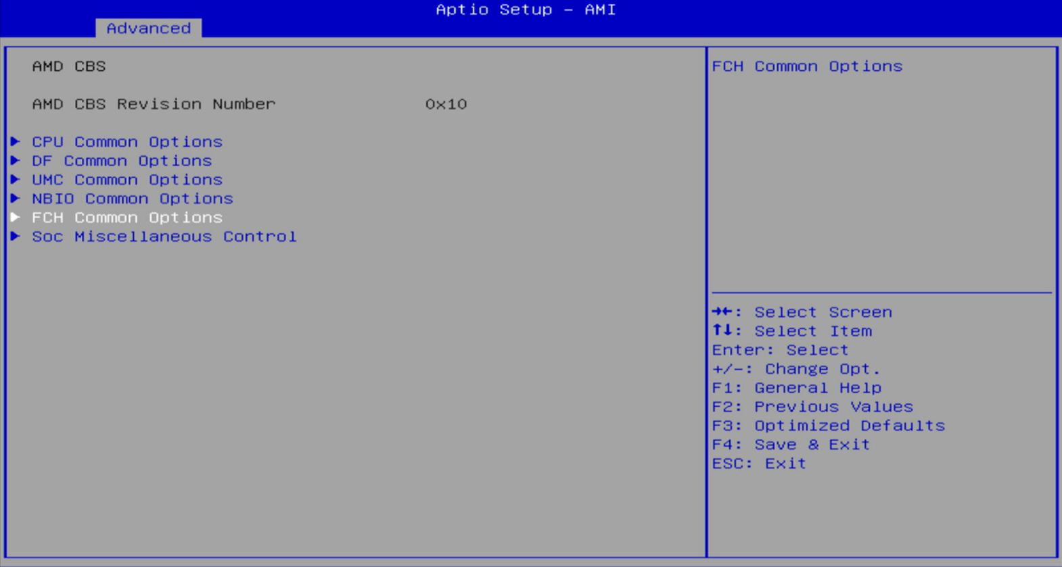The image size is (1062, 567).
Task: Click the F4: Save & Exit hint
Action: click(x=791, y=445)
